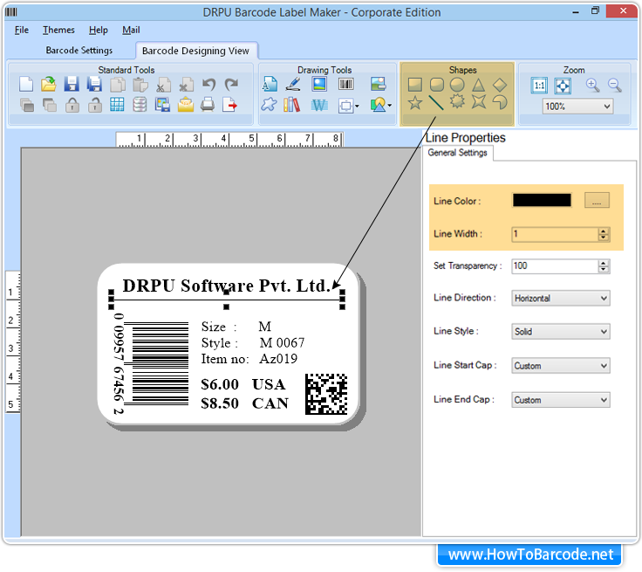Open the database stack icon
Screen dimensions: 642x572
[x=140, y=105]
